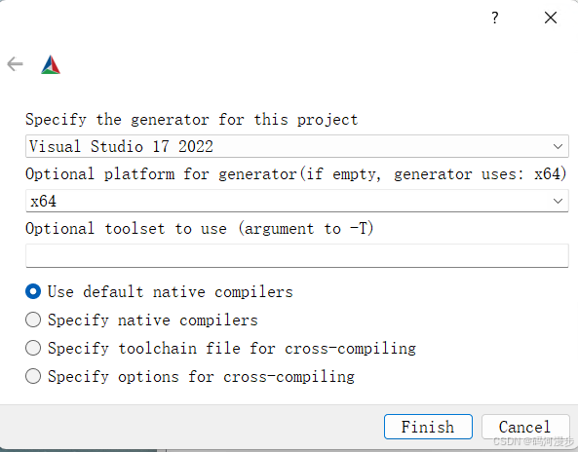Expand the generator dropdown chevron

[x=558, y=147]
